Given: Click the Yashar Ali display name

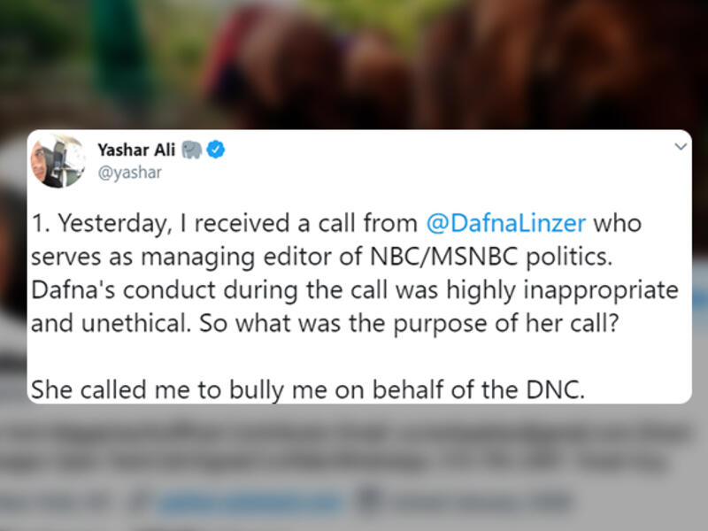Looking at the screenshot, I should (x=136, y=150).
